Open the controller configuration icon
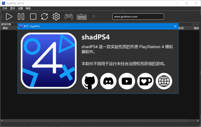 click(68, 16)
